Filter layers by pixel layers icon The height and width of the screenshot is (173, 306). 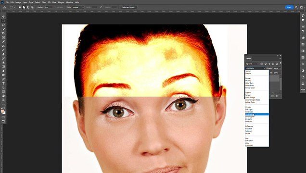(x=262, y=64)
